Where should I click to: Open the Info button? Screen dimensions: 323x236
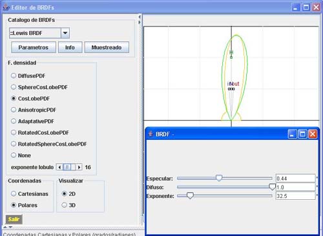click(x=70, y=47)
